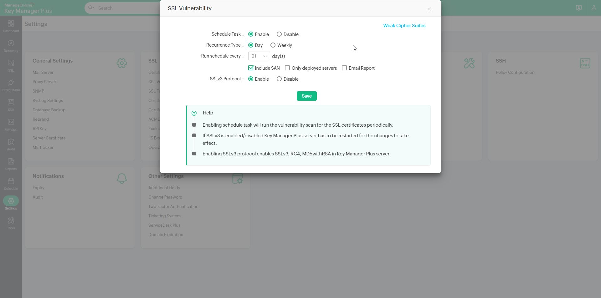Close the SSL Vulnerability dialog
Viewport: 601px width, 298px height.
point(429,9)
